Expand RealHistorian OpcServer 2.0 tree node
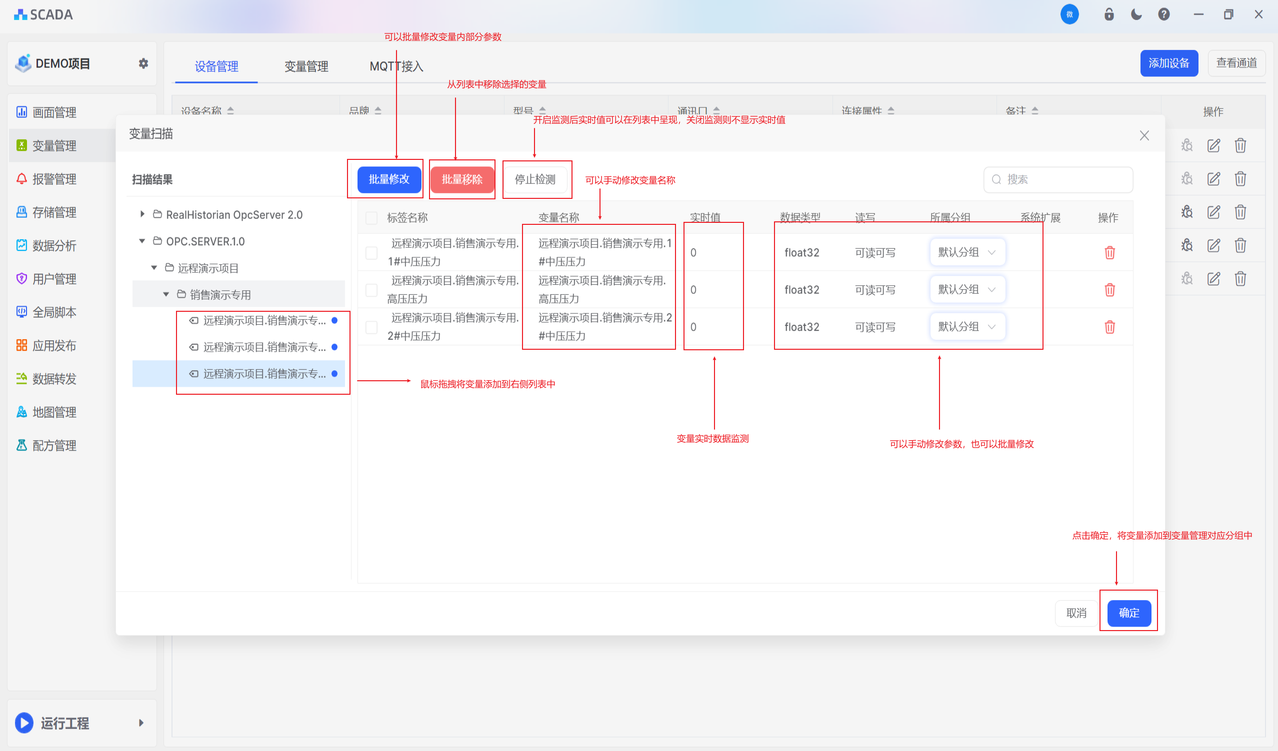Viewport: 1278px width, 751px height. (142, 214)
